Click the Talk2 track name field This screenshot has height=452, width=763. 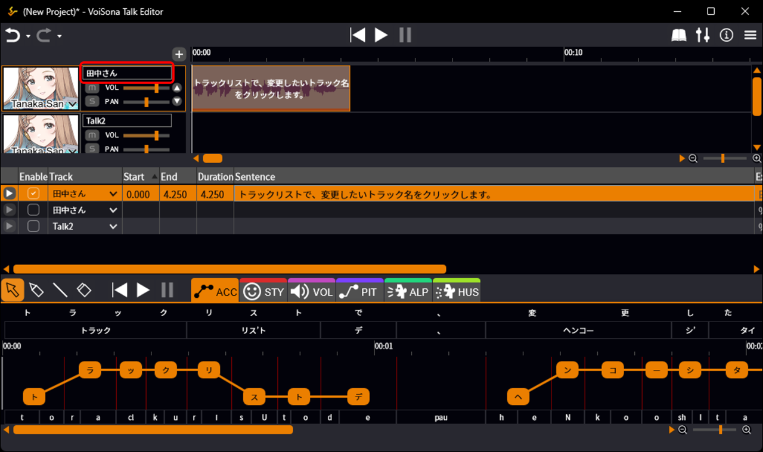click(126, 121)
